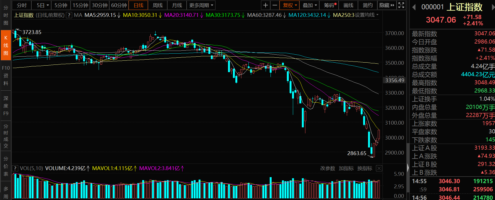495x200 pixels.
Task: Open the 分价表 sidebar page
Action: pyautogui.click(x=6, y=166)
